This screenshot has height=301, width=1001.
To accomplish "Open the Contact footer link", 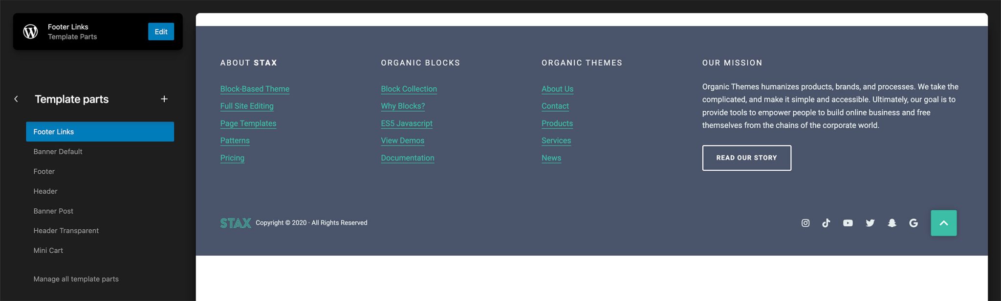I will tap(555, 106).
